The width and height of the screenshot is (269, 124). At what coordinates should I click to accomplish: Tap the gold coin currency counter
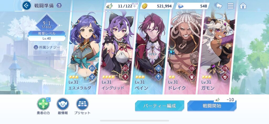[x=157, y=6]
